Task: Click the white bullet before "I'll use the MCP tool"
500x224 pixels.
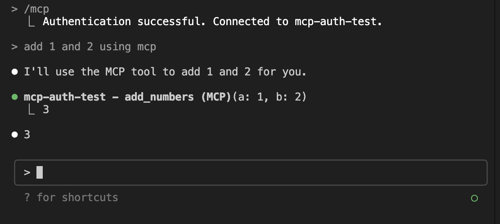Action: click(15, 72)
